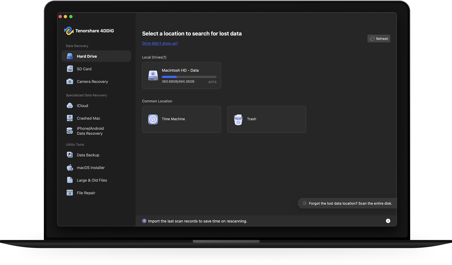Open iCloud recovery cloud icon
This screenshot has width=452, height=265.
point(70,106)
